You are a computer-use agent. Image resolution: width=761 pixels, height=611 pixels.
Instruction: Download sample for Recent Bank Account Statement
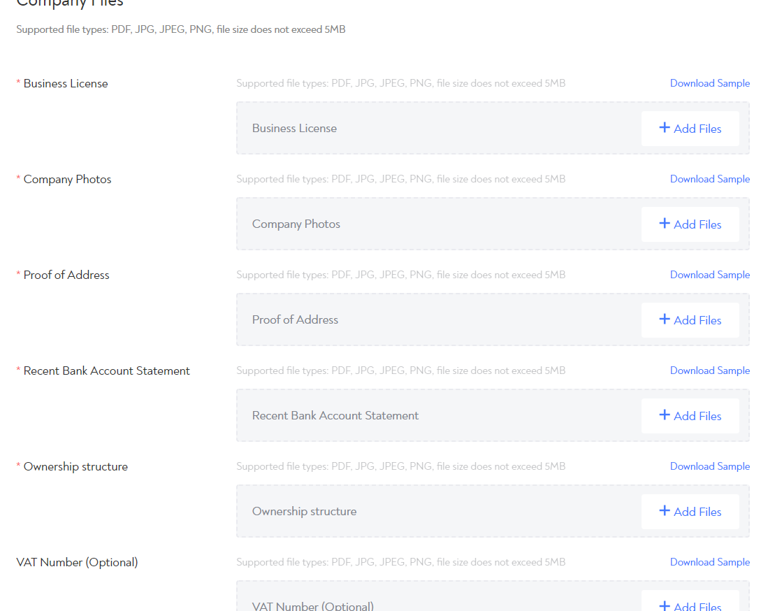coord(709,370)
